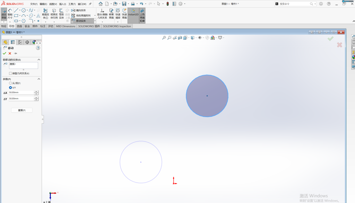
Task: Tick the 保留几何关系 checkbox
Action: click(x=10, y=73)
